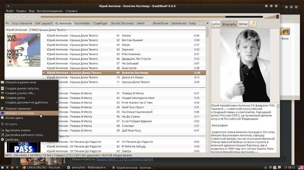304x170 pixels.
Task: Select playing track Золотая Лестница
Action: click(124, 73)
